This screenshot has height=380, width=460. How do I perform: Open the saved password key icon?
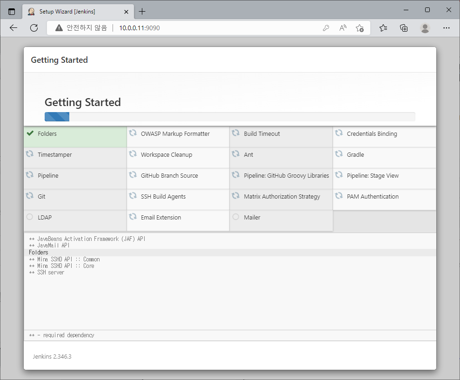[x=326, y=28]
